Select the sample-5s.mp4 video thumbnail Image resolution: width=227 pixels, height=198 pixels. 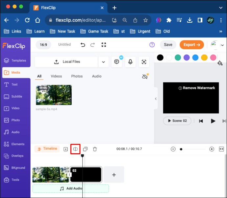tap(54, 95)
